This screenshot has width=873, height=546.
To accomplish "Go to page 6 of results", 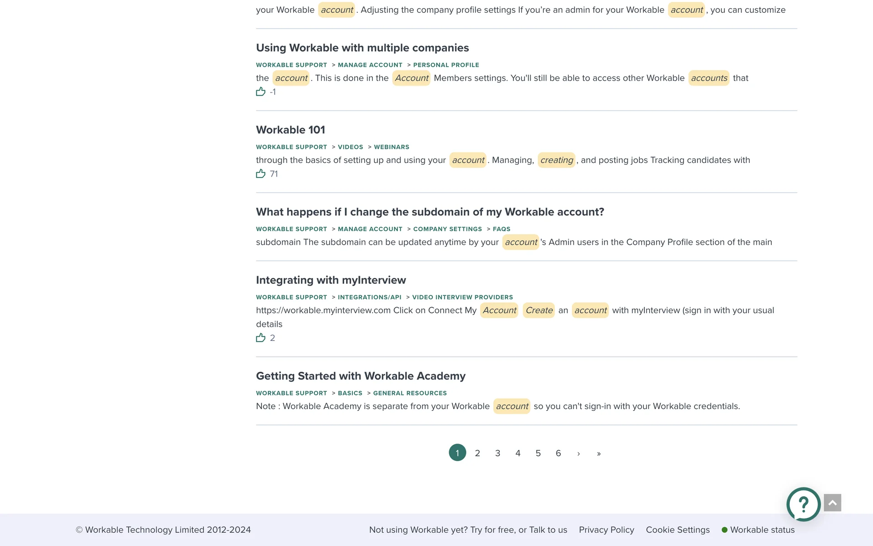I will click(x=558, y=453).
